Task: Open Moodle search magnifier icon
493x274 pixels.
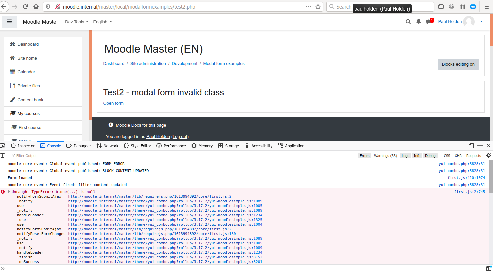Action: [x=408, y=22]
